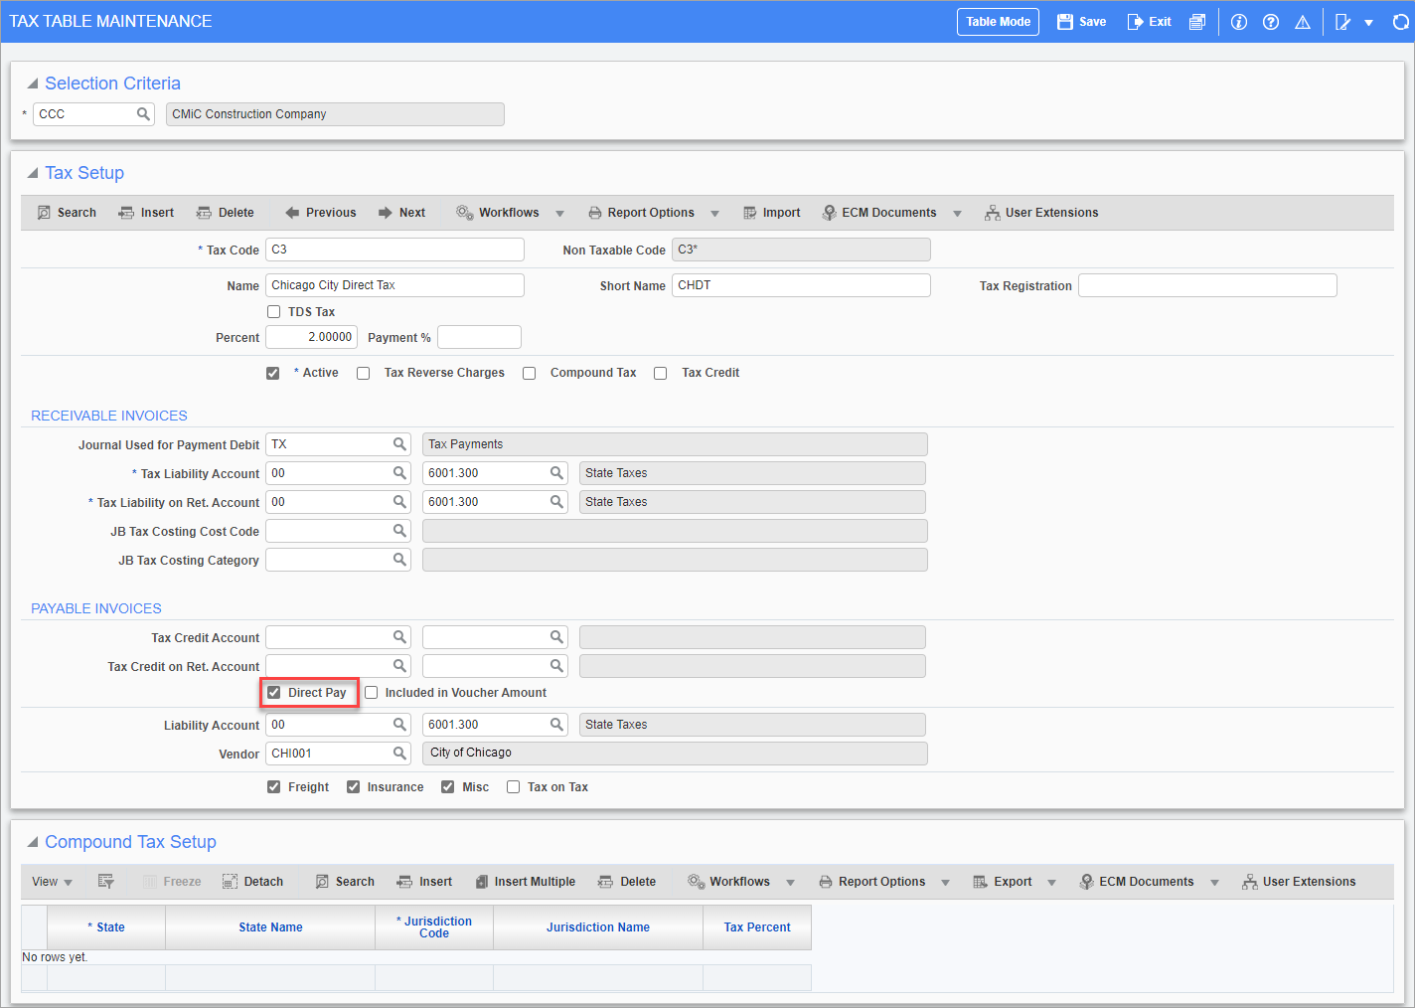Enable the Tax on Tax checkbox

pos(514,787)
